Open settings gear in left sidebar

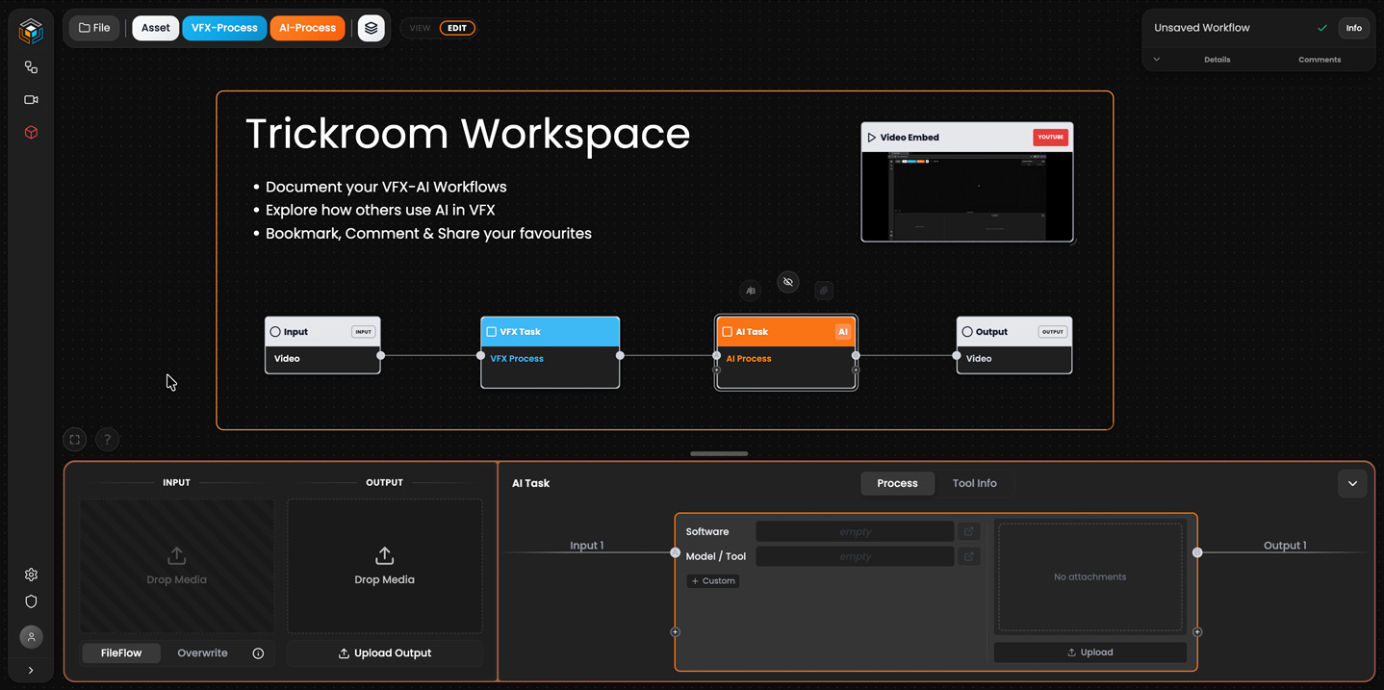[31, 575]
